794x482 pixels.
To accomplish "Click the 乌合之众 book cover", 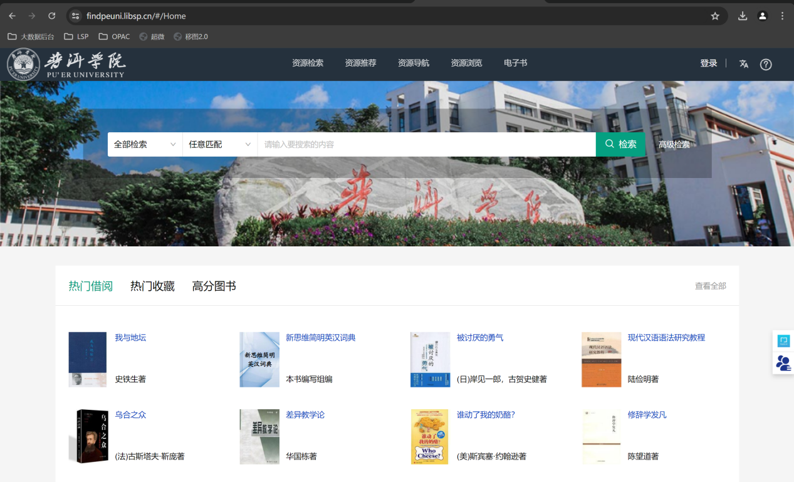I will click(x=88, y=437).
